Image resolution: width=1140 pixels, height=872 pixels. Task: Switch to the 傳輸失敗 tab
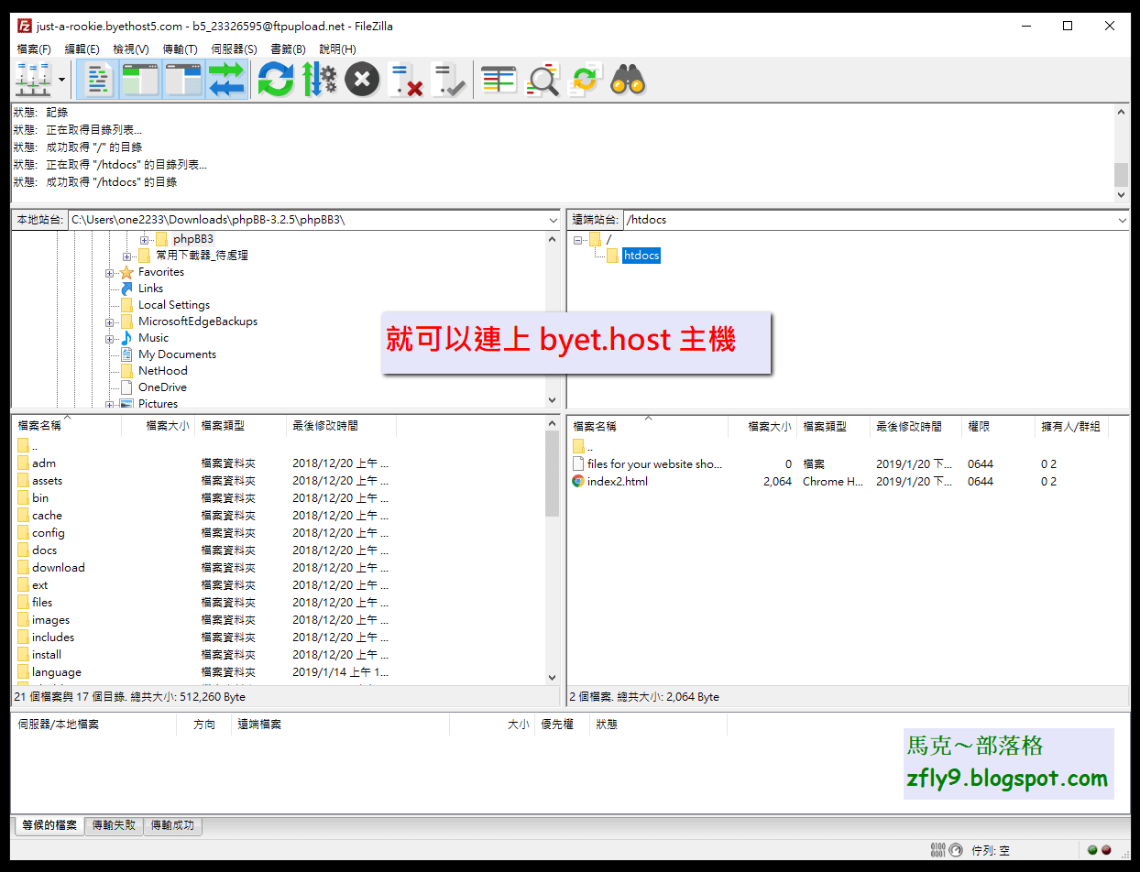point(114,825)
